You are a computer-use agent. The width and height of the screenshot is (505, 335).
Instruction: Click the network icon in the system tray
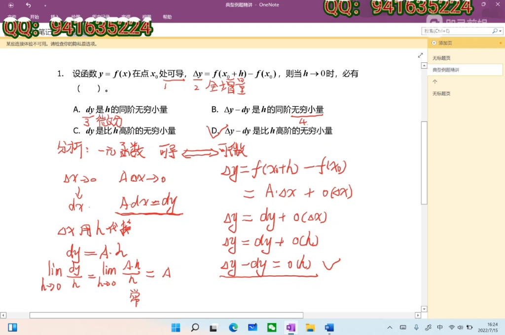(452, 327)
